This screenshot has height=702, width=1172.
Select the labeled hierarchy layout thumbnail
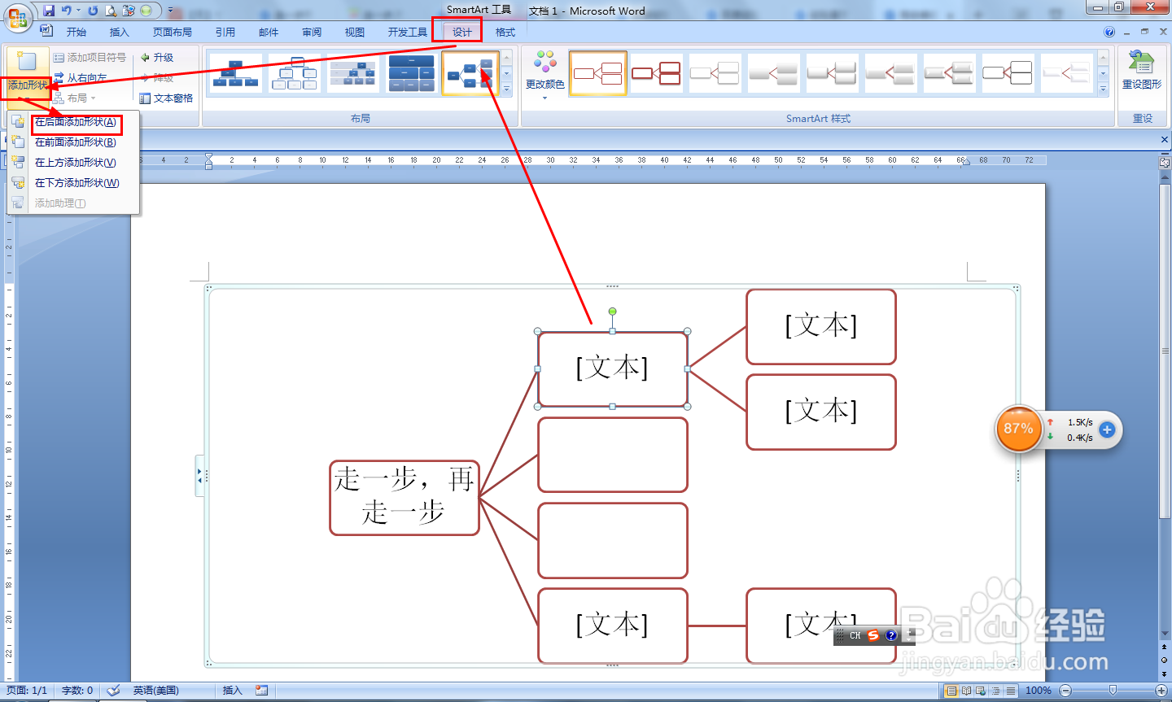click(x=352, y=73)
